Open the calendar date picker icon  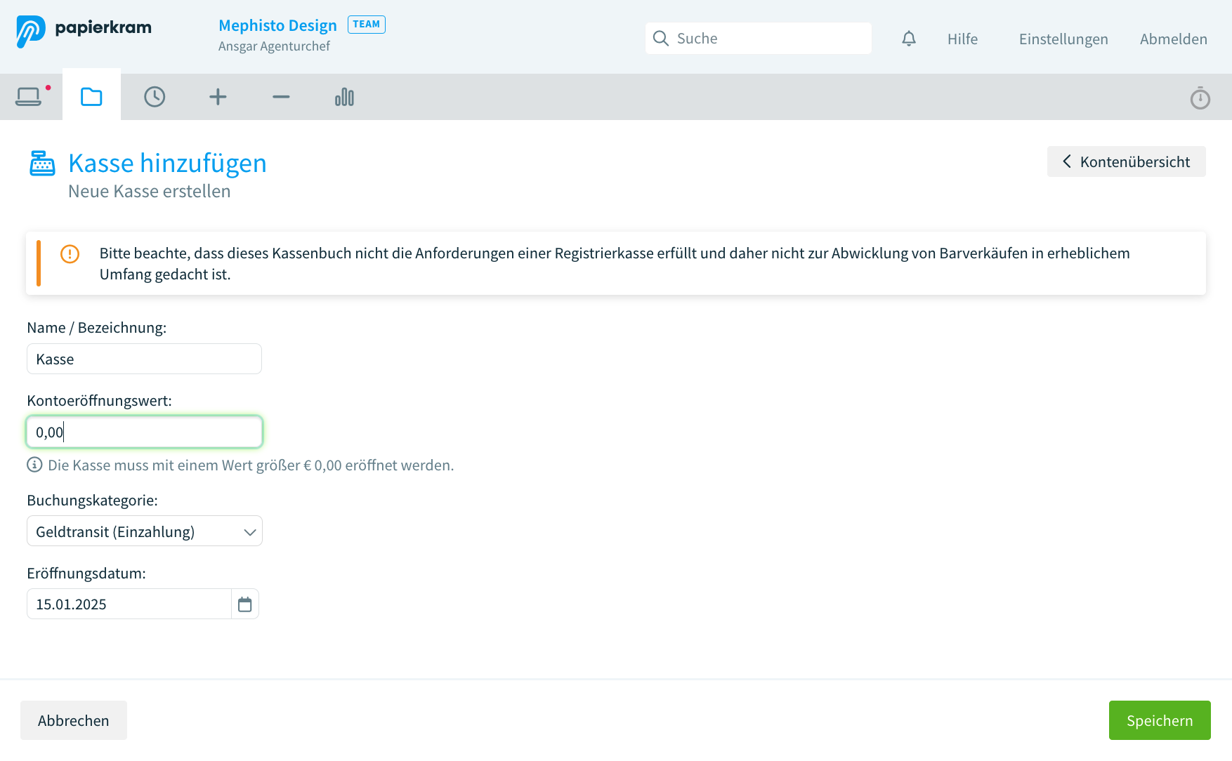point(244,604)
